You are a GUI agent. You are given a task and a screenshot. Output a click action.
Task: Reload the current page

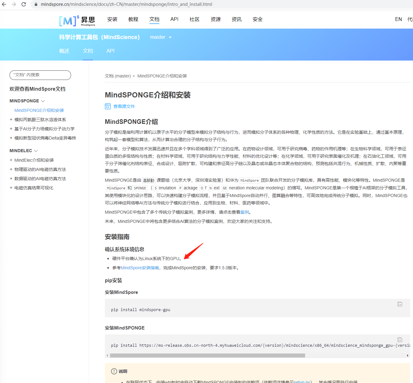click(x=24, y=4)
